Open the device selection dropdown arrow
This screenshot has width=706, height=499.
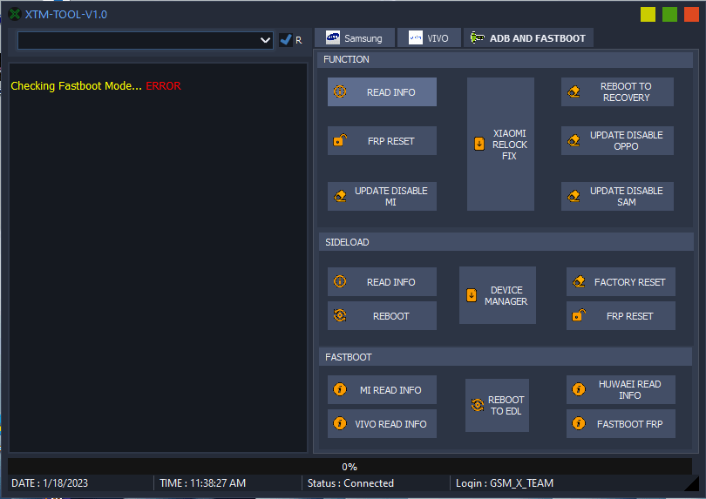pos(265,41)
